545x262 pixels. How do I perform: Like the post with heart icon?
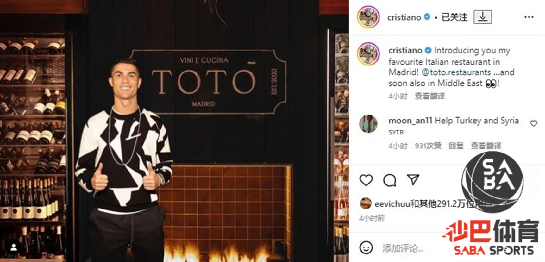tap(366, 180)
